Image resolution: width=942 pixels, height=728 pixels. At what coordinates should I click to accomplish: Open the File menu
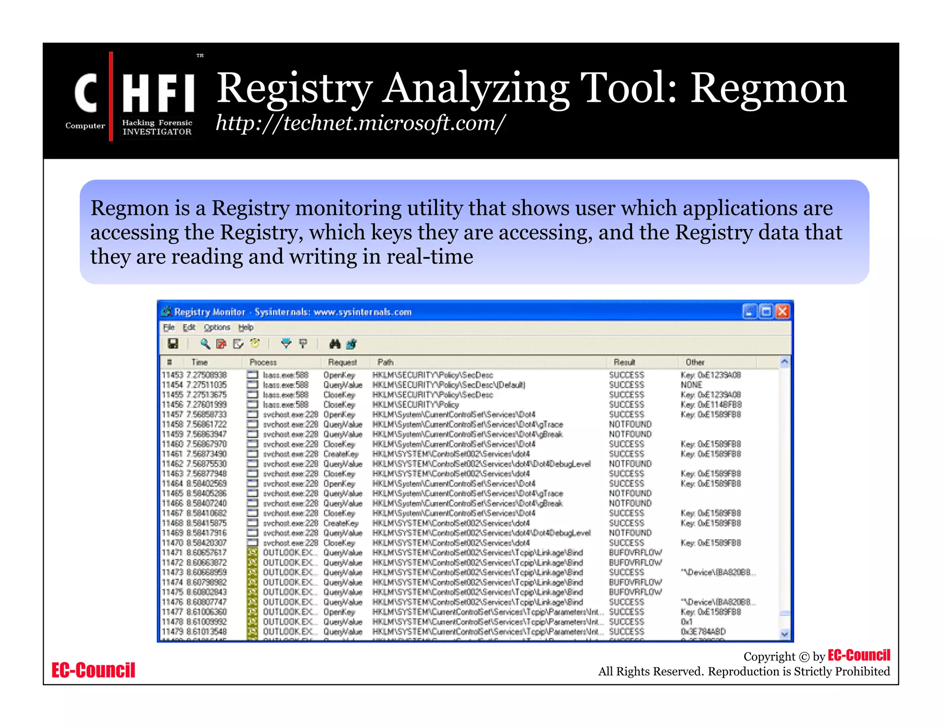click(169, 327)
